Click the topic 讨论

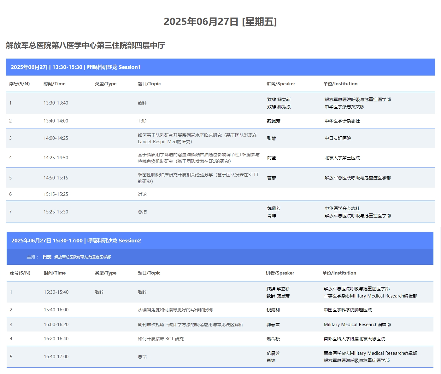[142, 194]
